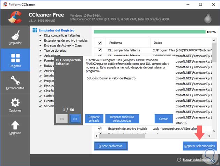This screenshot has height=166, width=220.
Task: Click the Upgrade arrow icon
Action: 15,125
